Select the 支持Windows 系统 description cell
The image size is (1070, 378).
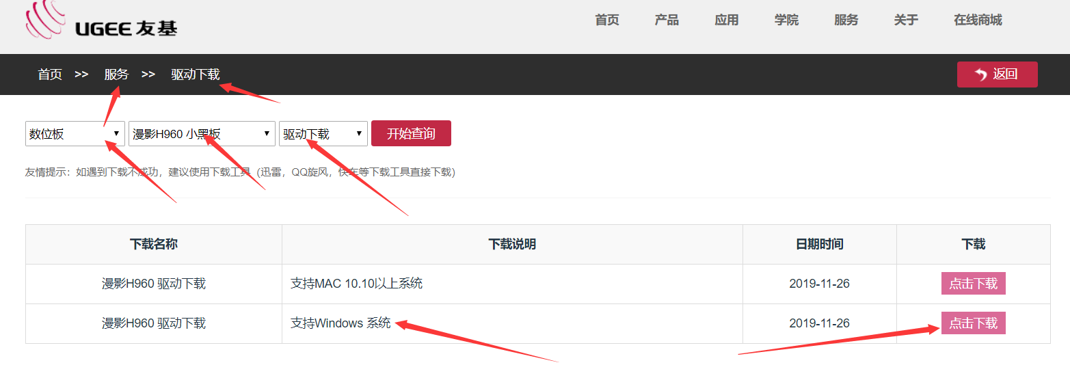512,323
